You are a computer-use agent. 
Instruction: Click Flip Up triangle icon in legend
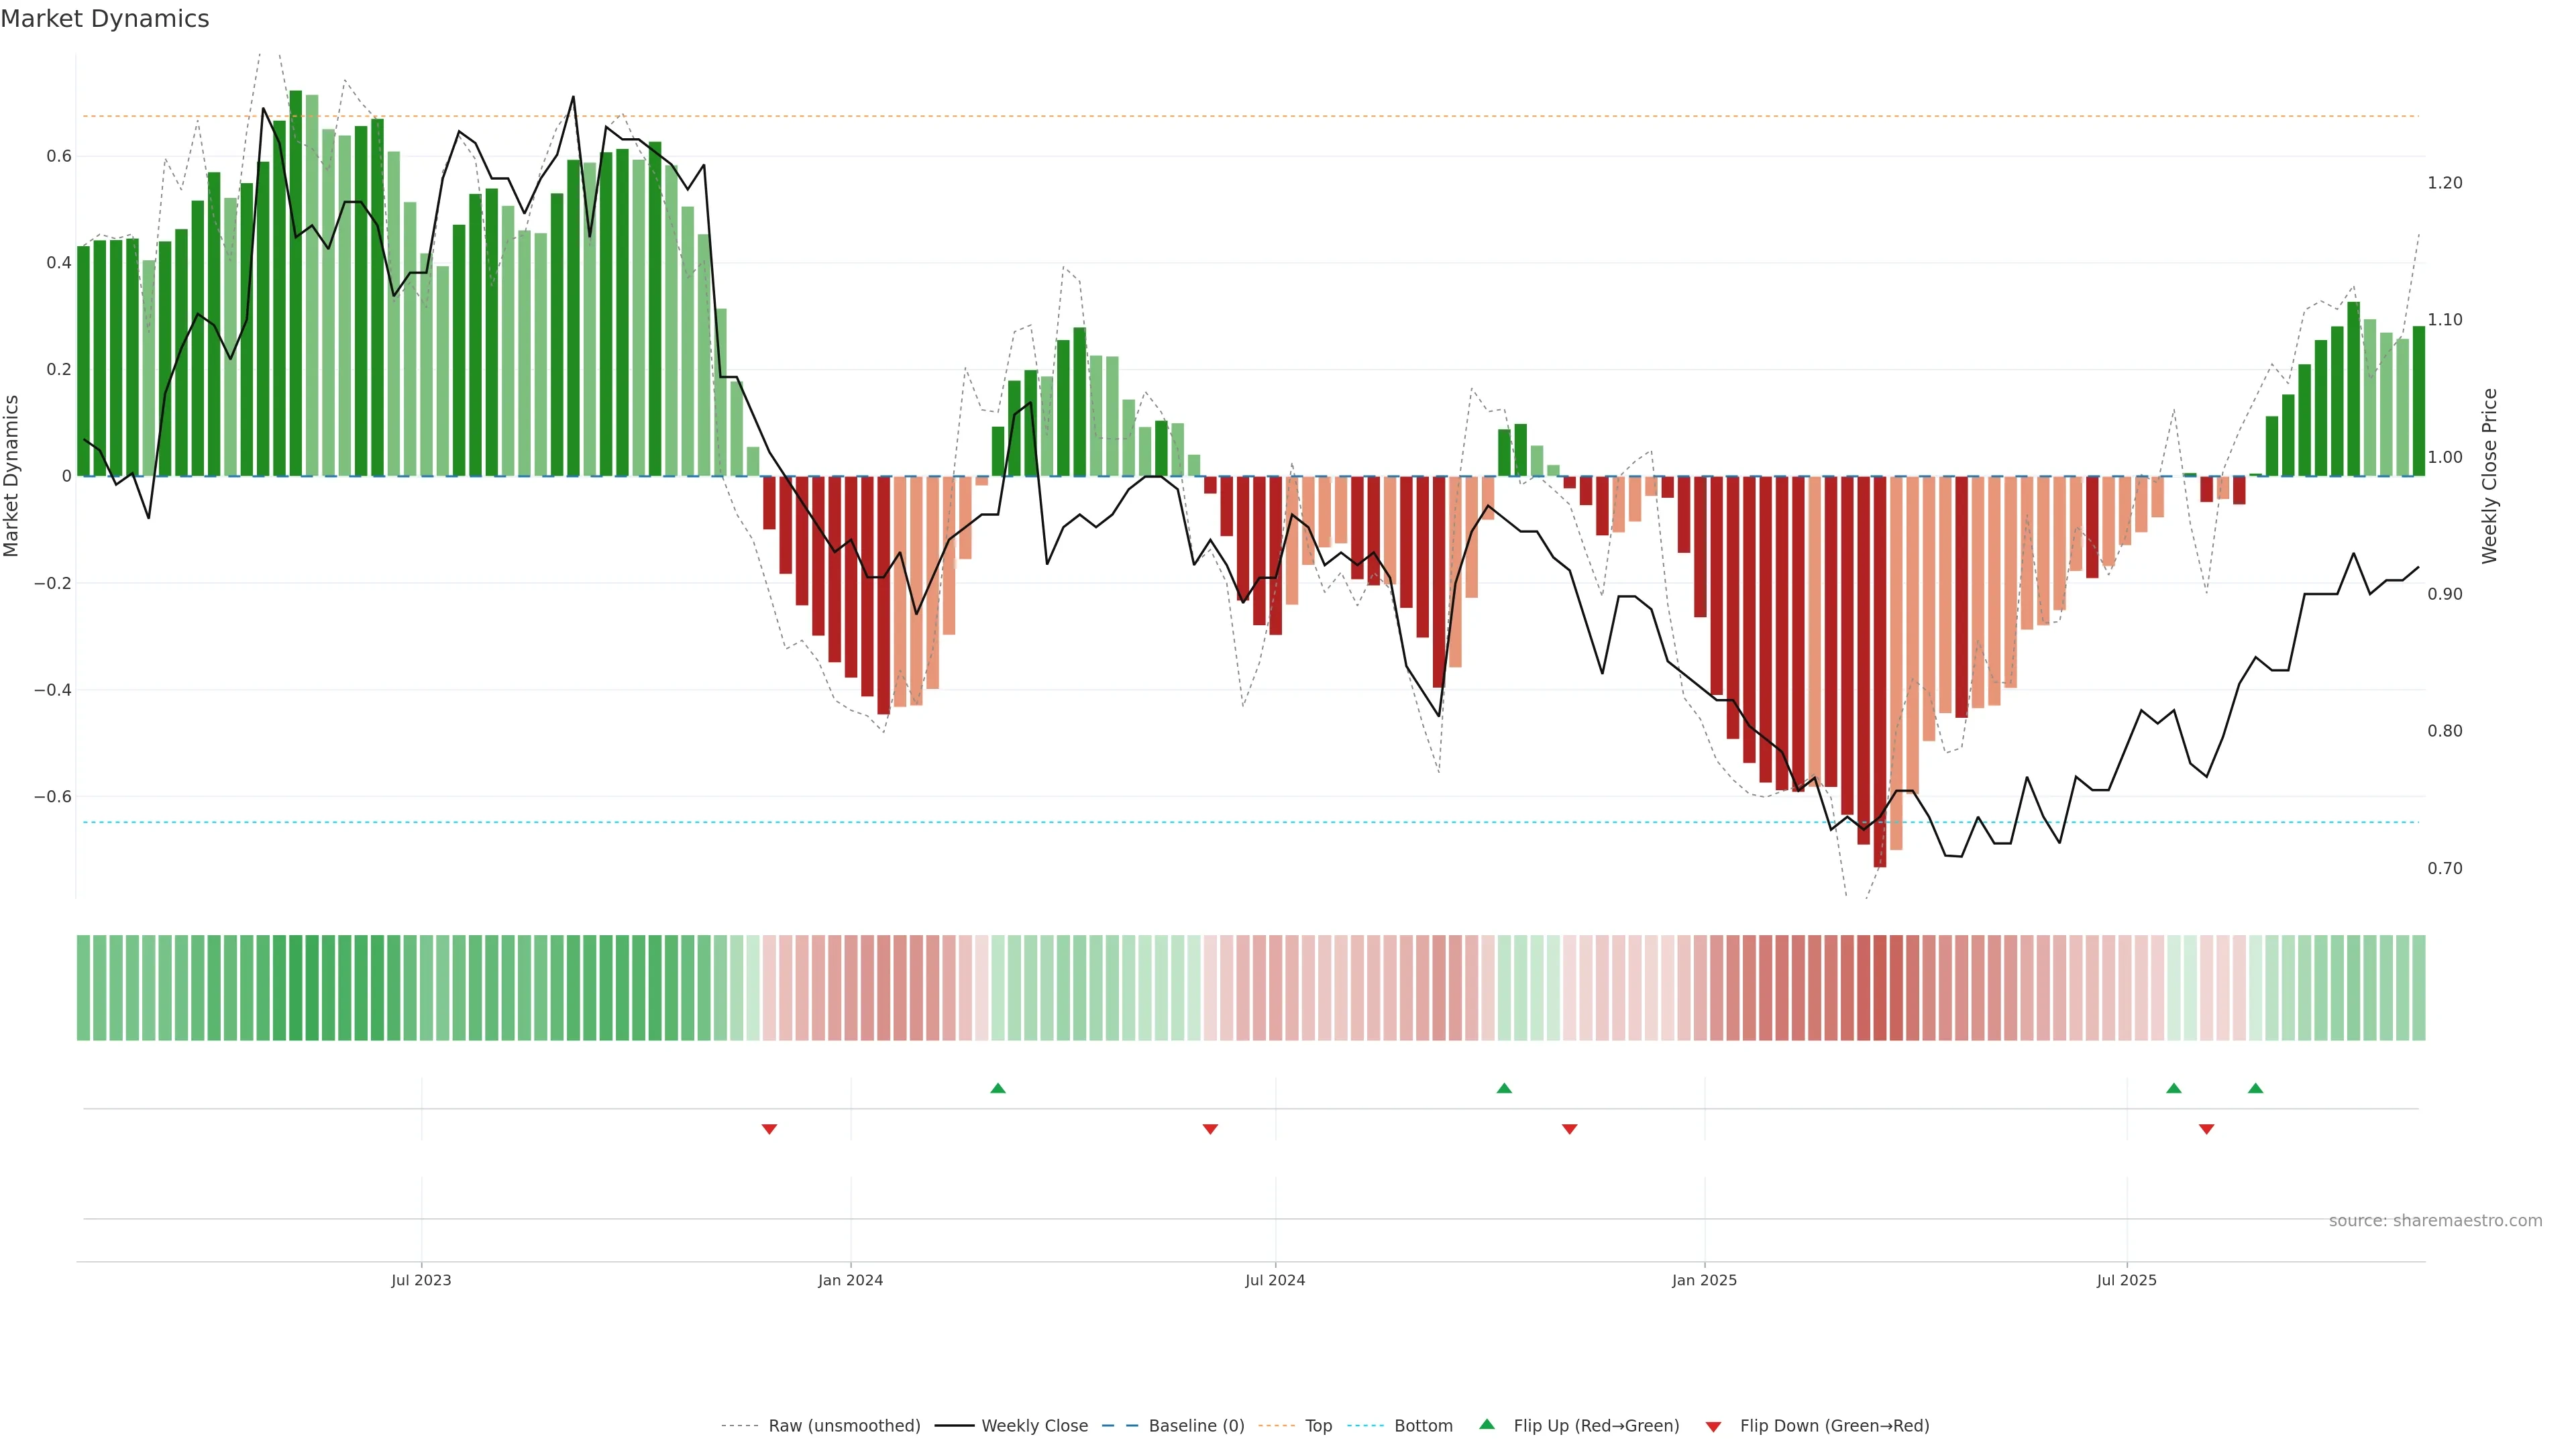(x=1487, y=1424)
